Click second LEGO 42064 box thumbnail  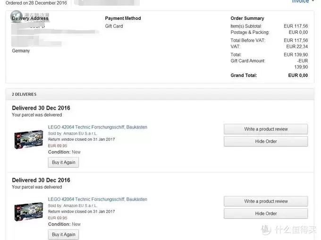point(28,212)
